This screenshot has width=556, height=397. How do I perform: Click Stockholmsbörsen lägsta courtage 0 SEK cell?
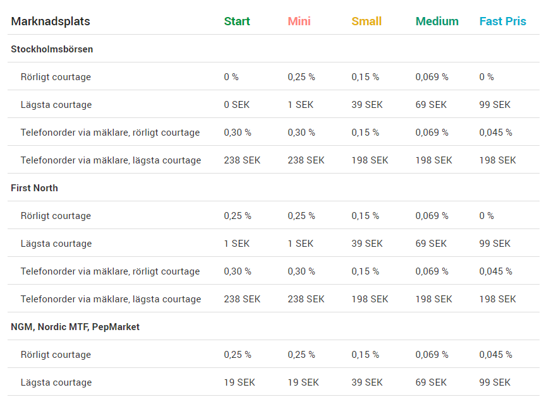click(x=236, y=105)
